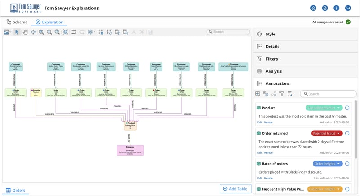The image size is (360, 196).
Task: Click the graph toolbar Search field
Action: (x=228, y=32)
